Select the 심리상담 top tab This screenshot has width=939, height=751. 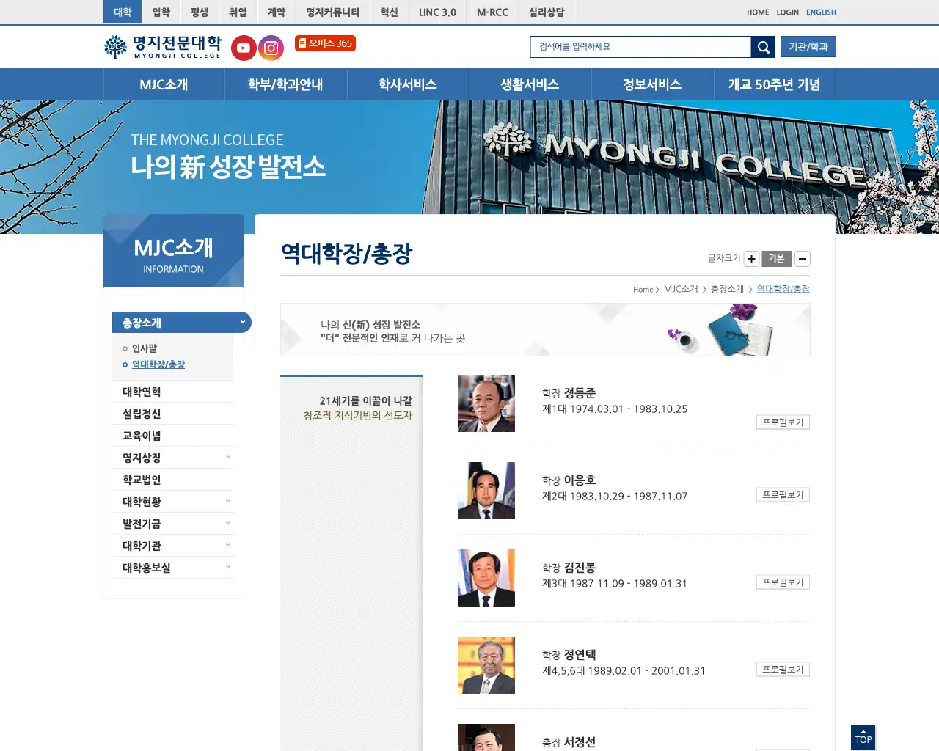pos(547,12)
